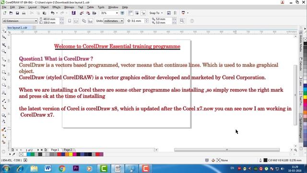Image resolution: width=307 pixels, height=173 pixels.
Task: Click the Paste icon in the toolbar
Action: [x=45, y=13]
